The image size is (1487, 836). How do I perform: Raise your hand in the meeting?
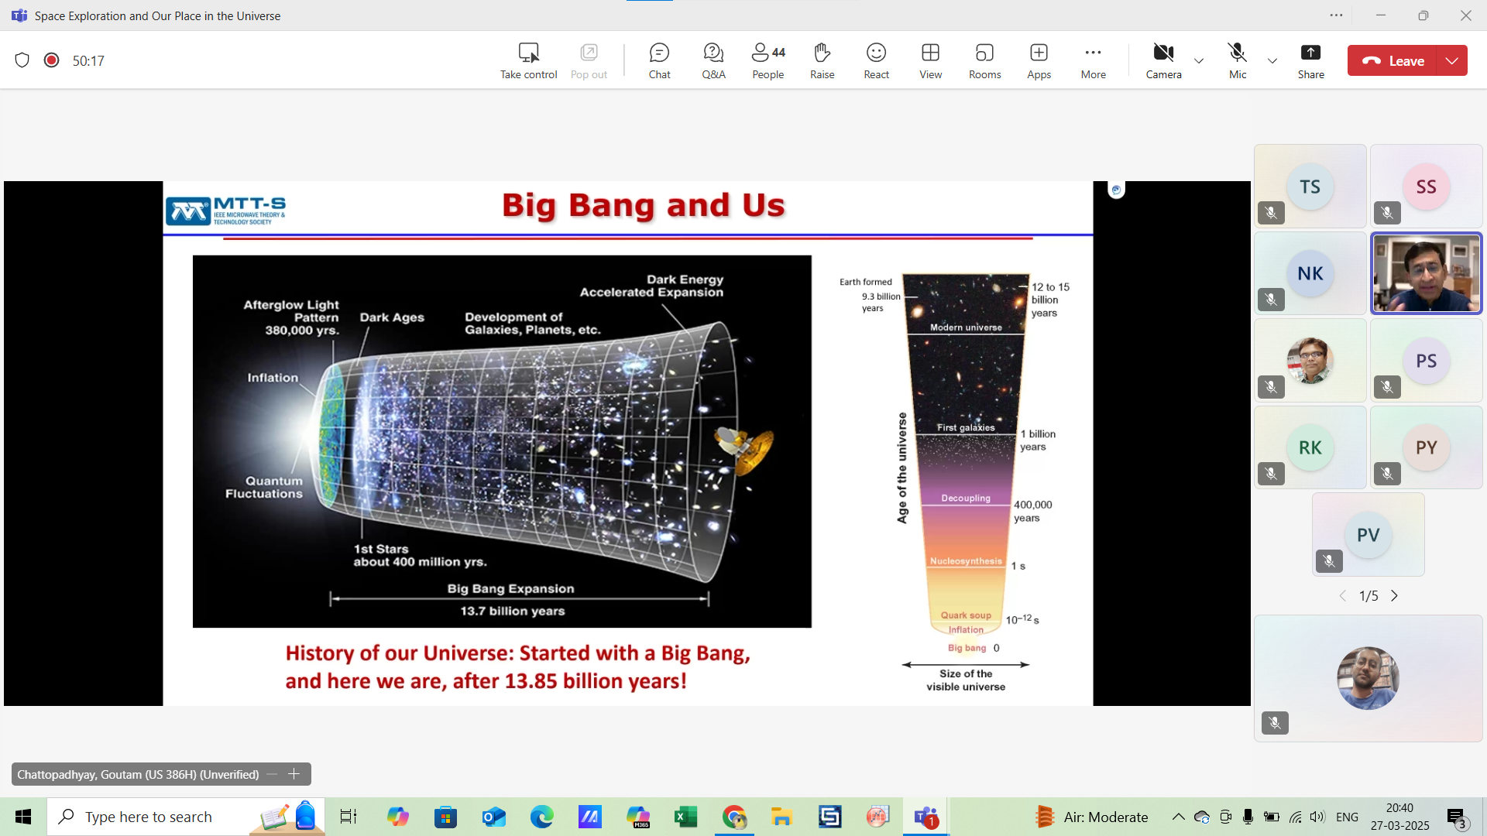click(x=822, y=60)
